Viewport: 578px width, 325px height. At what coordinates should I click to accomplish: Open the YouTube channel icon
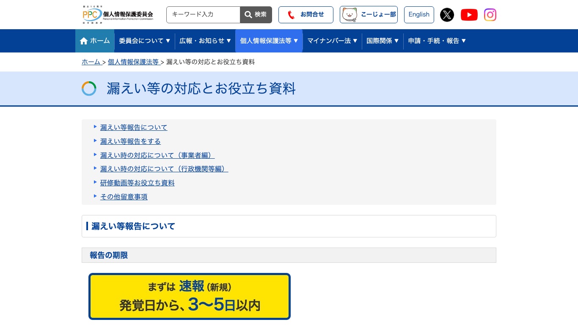point(469,15)
